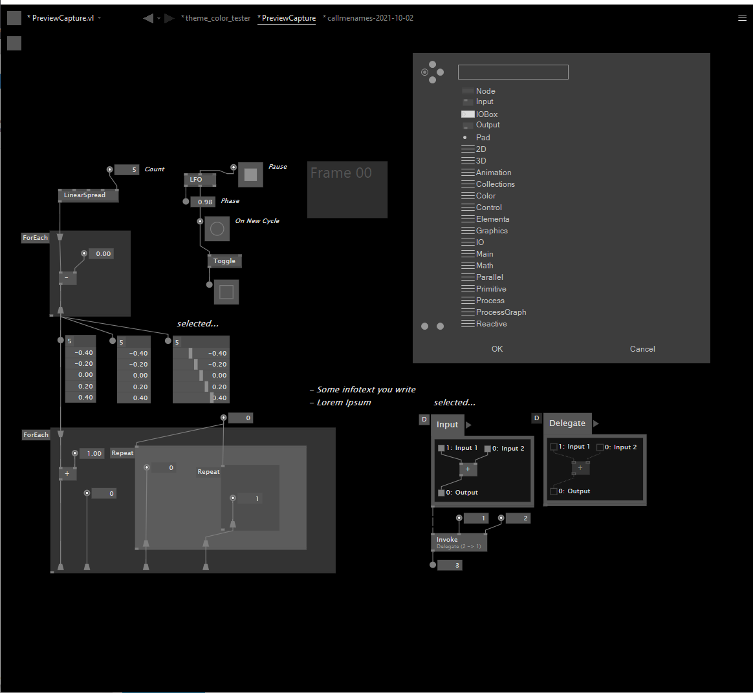The height and width of the screenshot is (693, 753).
Task: Click the D badge beside Delegate patch
Action: click(x=536, y=418)
